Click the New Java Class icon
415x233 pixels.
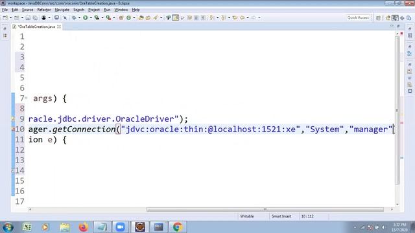pos(128,17)
